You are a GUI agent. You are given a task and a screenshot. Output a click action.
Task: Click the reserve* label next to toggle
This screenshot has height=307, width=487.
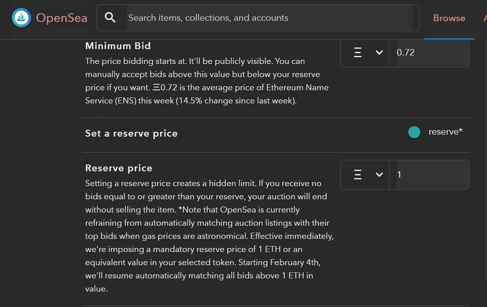(446, 132)
